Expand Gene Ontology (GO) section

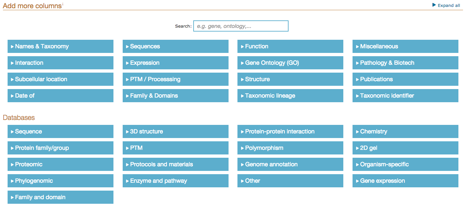290,63
